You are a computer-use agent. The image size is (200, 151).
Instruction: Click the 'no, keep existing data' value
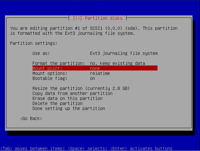click(117, 63)
